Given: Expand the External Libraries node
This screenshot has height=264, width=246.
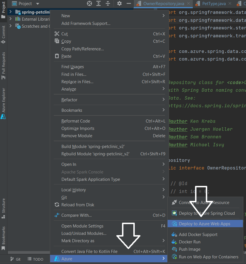Looking at the screenshot, I should 10,19.
